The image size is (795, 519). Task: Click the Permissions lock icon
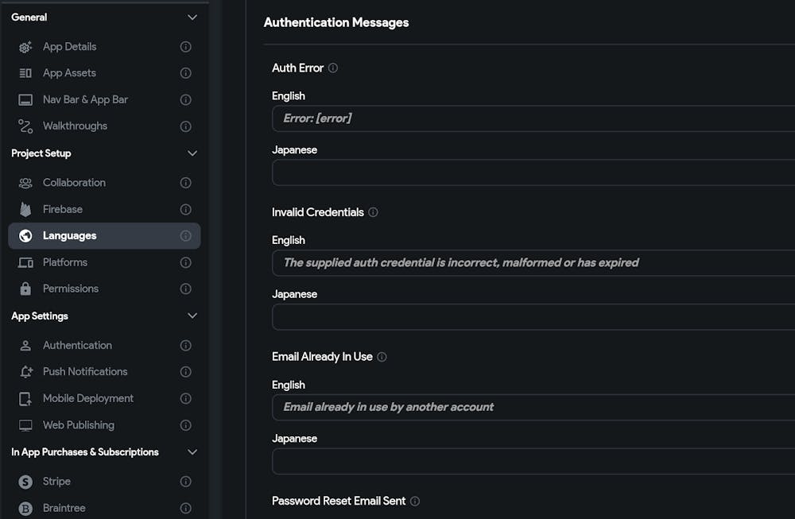coord(25,289)
